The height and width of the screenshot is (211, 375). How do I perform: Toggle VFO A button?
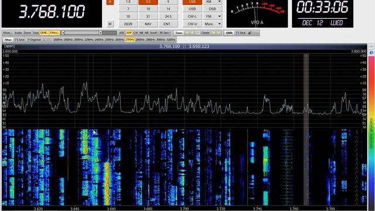click(x=110, y=2)
